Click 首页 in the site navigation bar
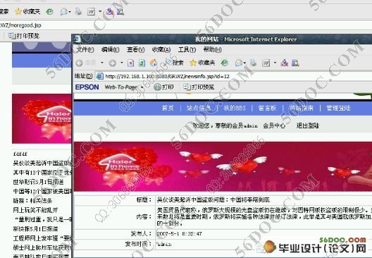 (168, 109)
